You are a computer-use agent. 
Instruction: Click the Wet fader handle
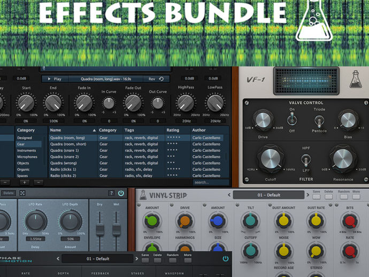[x=116, y=230]
